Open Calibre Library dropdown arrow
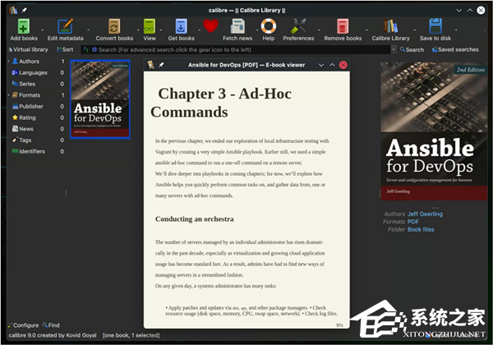493x345 pixels. pos(414,30)
